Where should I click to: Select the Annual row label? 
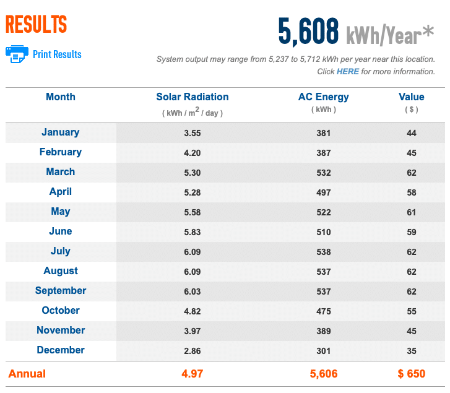pyautogui.click(x=27, y=373)
